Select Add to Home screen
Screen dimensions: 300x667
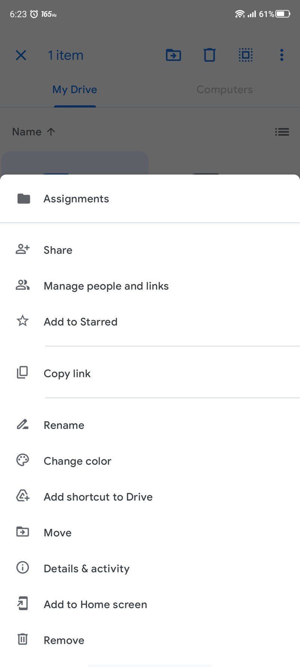[x=95, y=604]
